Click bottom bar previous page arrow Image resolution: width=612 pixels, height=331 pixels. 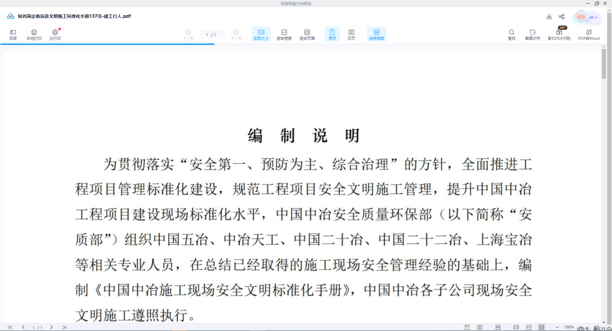tap(23, 327)
